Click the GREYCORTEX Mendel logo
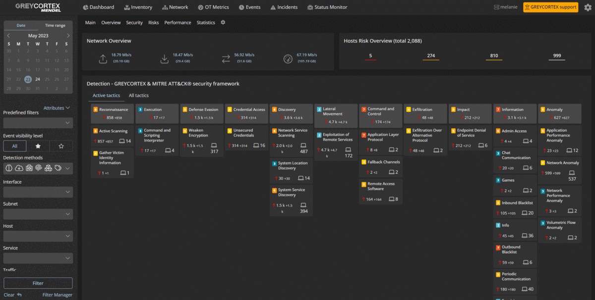Image resolution: width=595 pixels, height=300 pixels. [38, 7]
